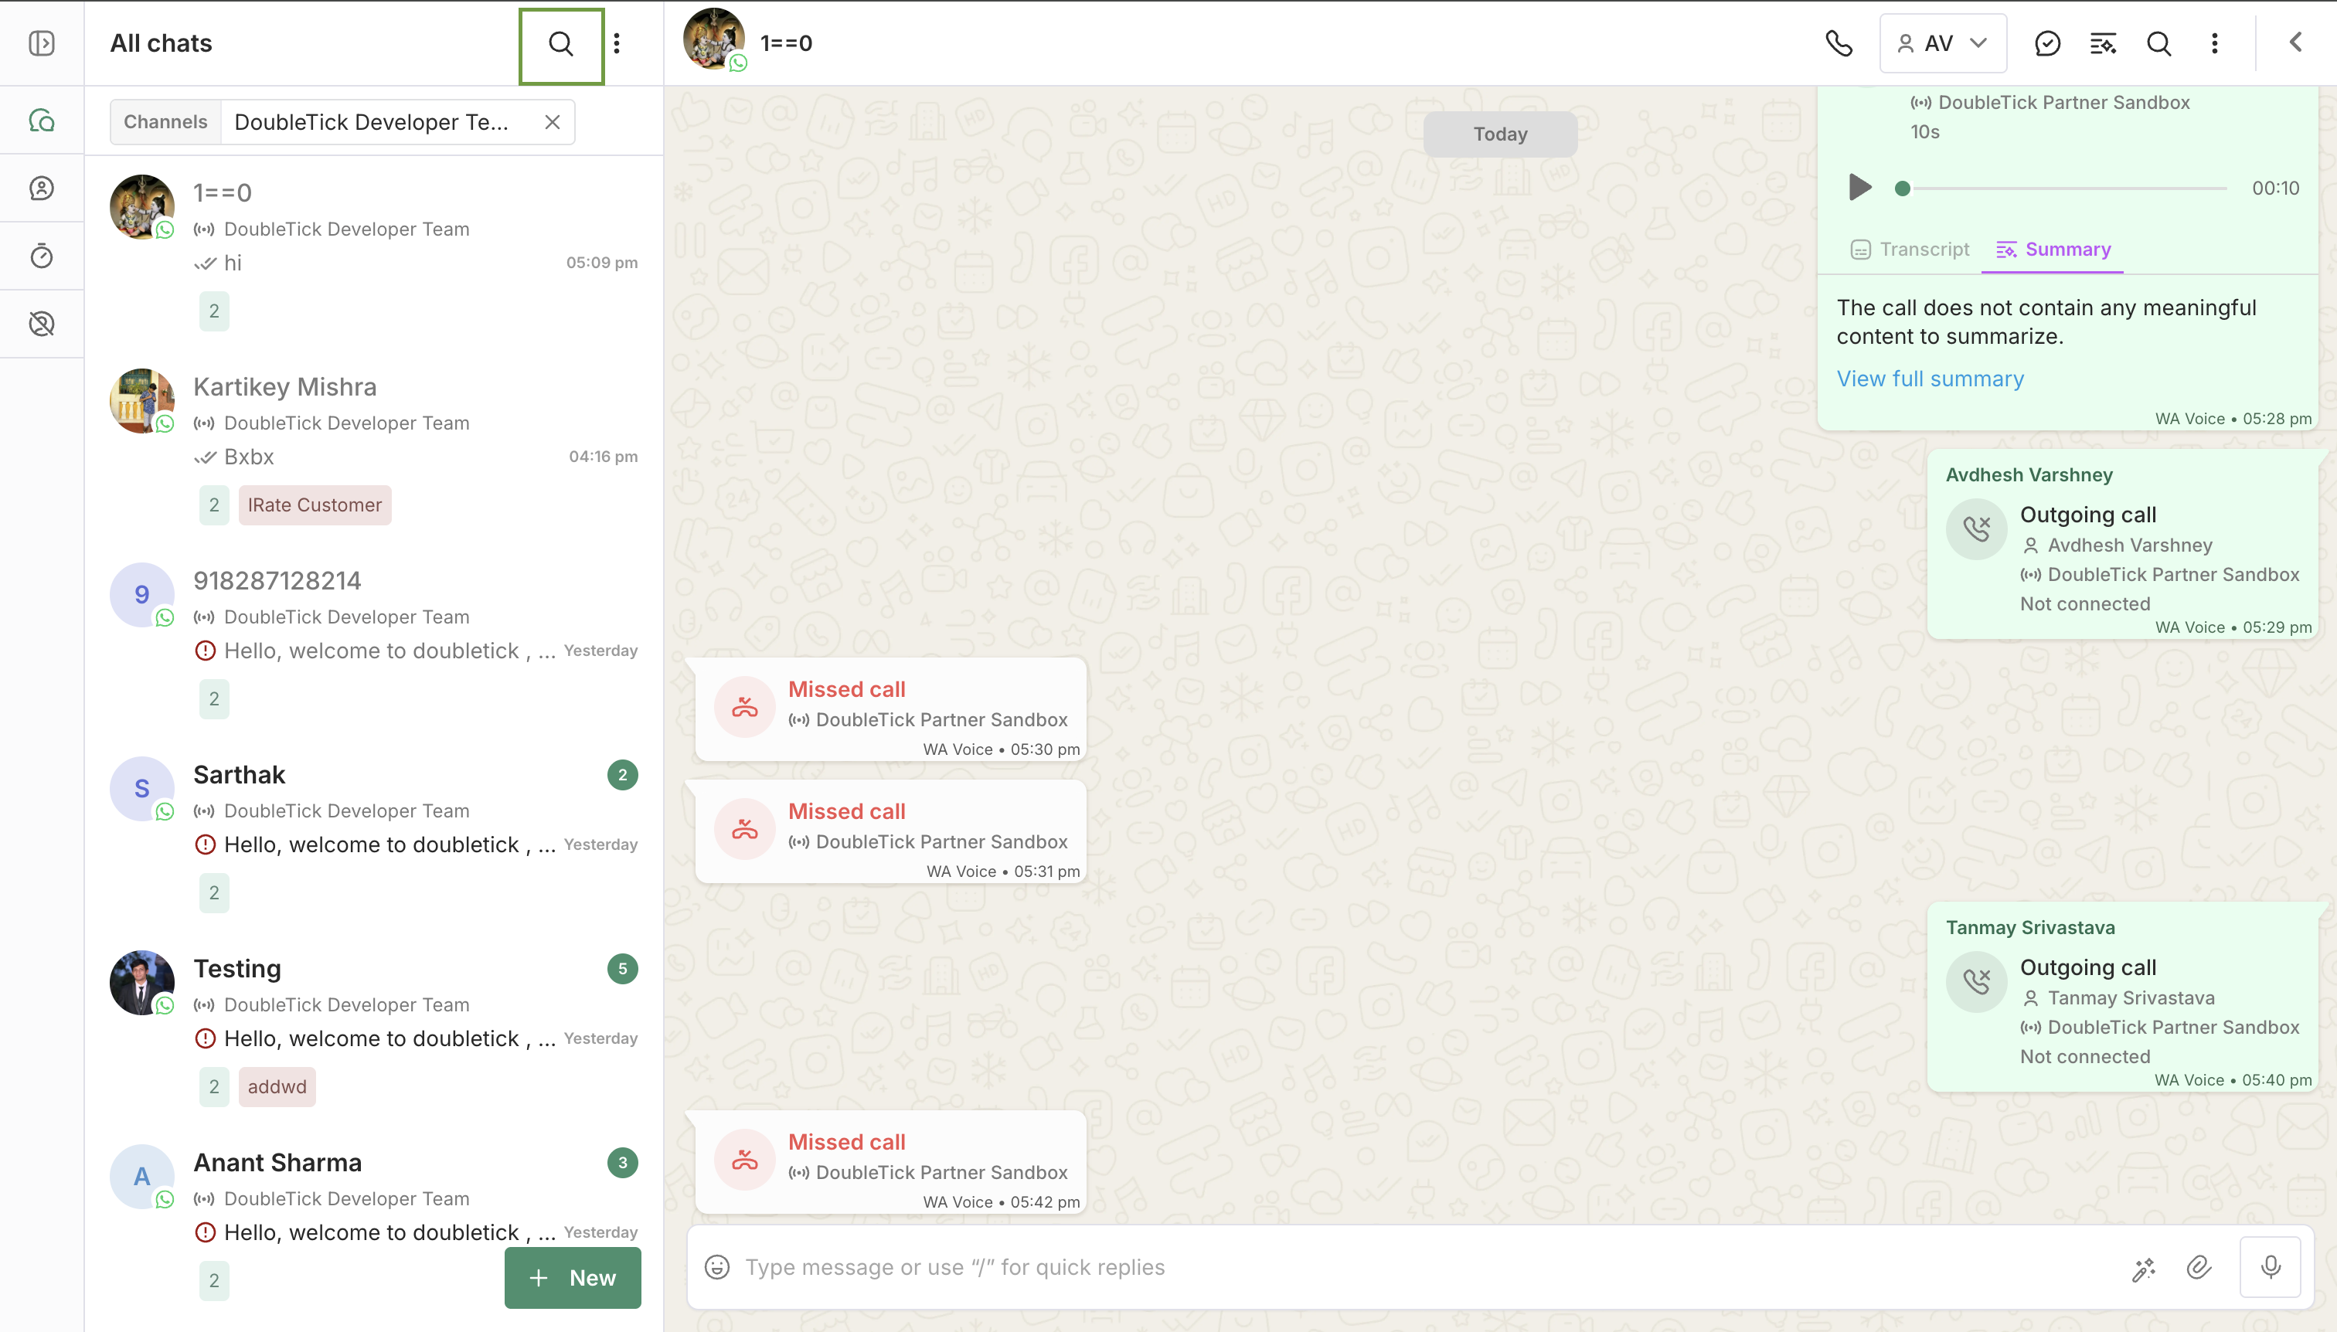Remove the DoubleTick Developer Team channel filter
Image resolution: width=2337 pixels, height=1332 pixels.
(552, 123)
